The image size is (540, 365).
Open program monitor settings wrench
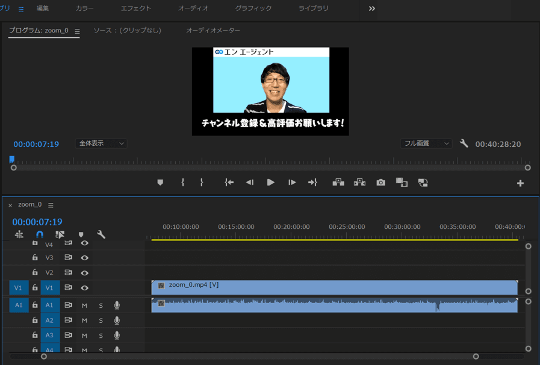click(x=464, y=143)
